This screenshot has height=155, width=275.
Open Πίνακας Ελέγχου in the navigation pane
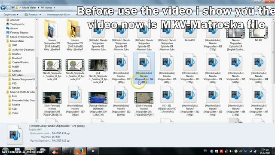[17, 33]
